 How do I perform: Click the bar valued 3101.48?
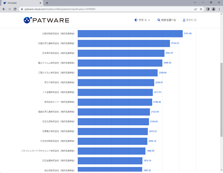point(130,34)
